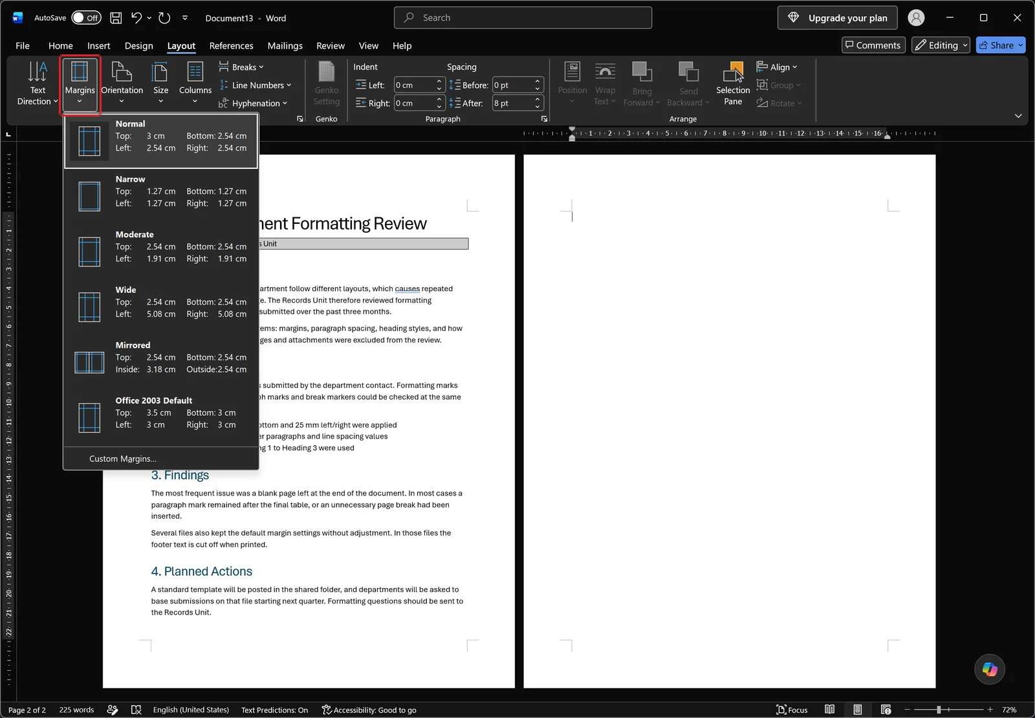Switch to the References tab

pyautogui.click(x=231, y=46)
